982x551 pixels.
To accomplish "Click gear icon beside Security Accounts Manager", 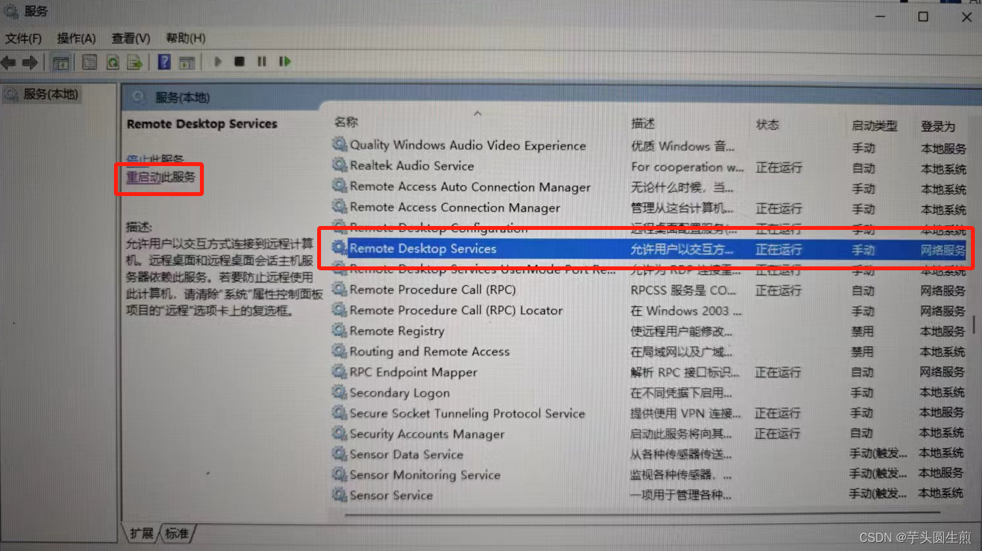I will point(339,433).
